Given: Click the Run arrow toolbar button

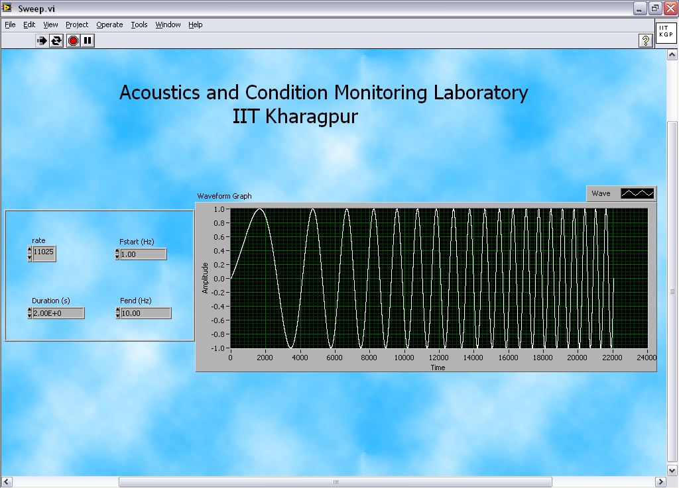Looking at the screenshot, I should (42, 40).
